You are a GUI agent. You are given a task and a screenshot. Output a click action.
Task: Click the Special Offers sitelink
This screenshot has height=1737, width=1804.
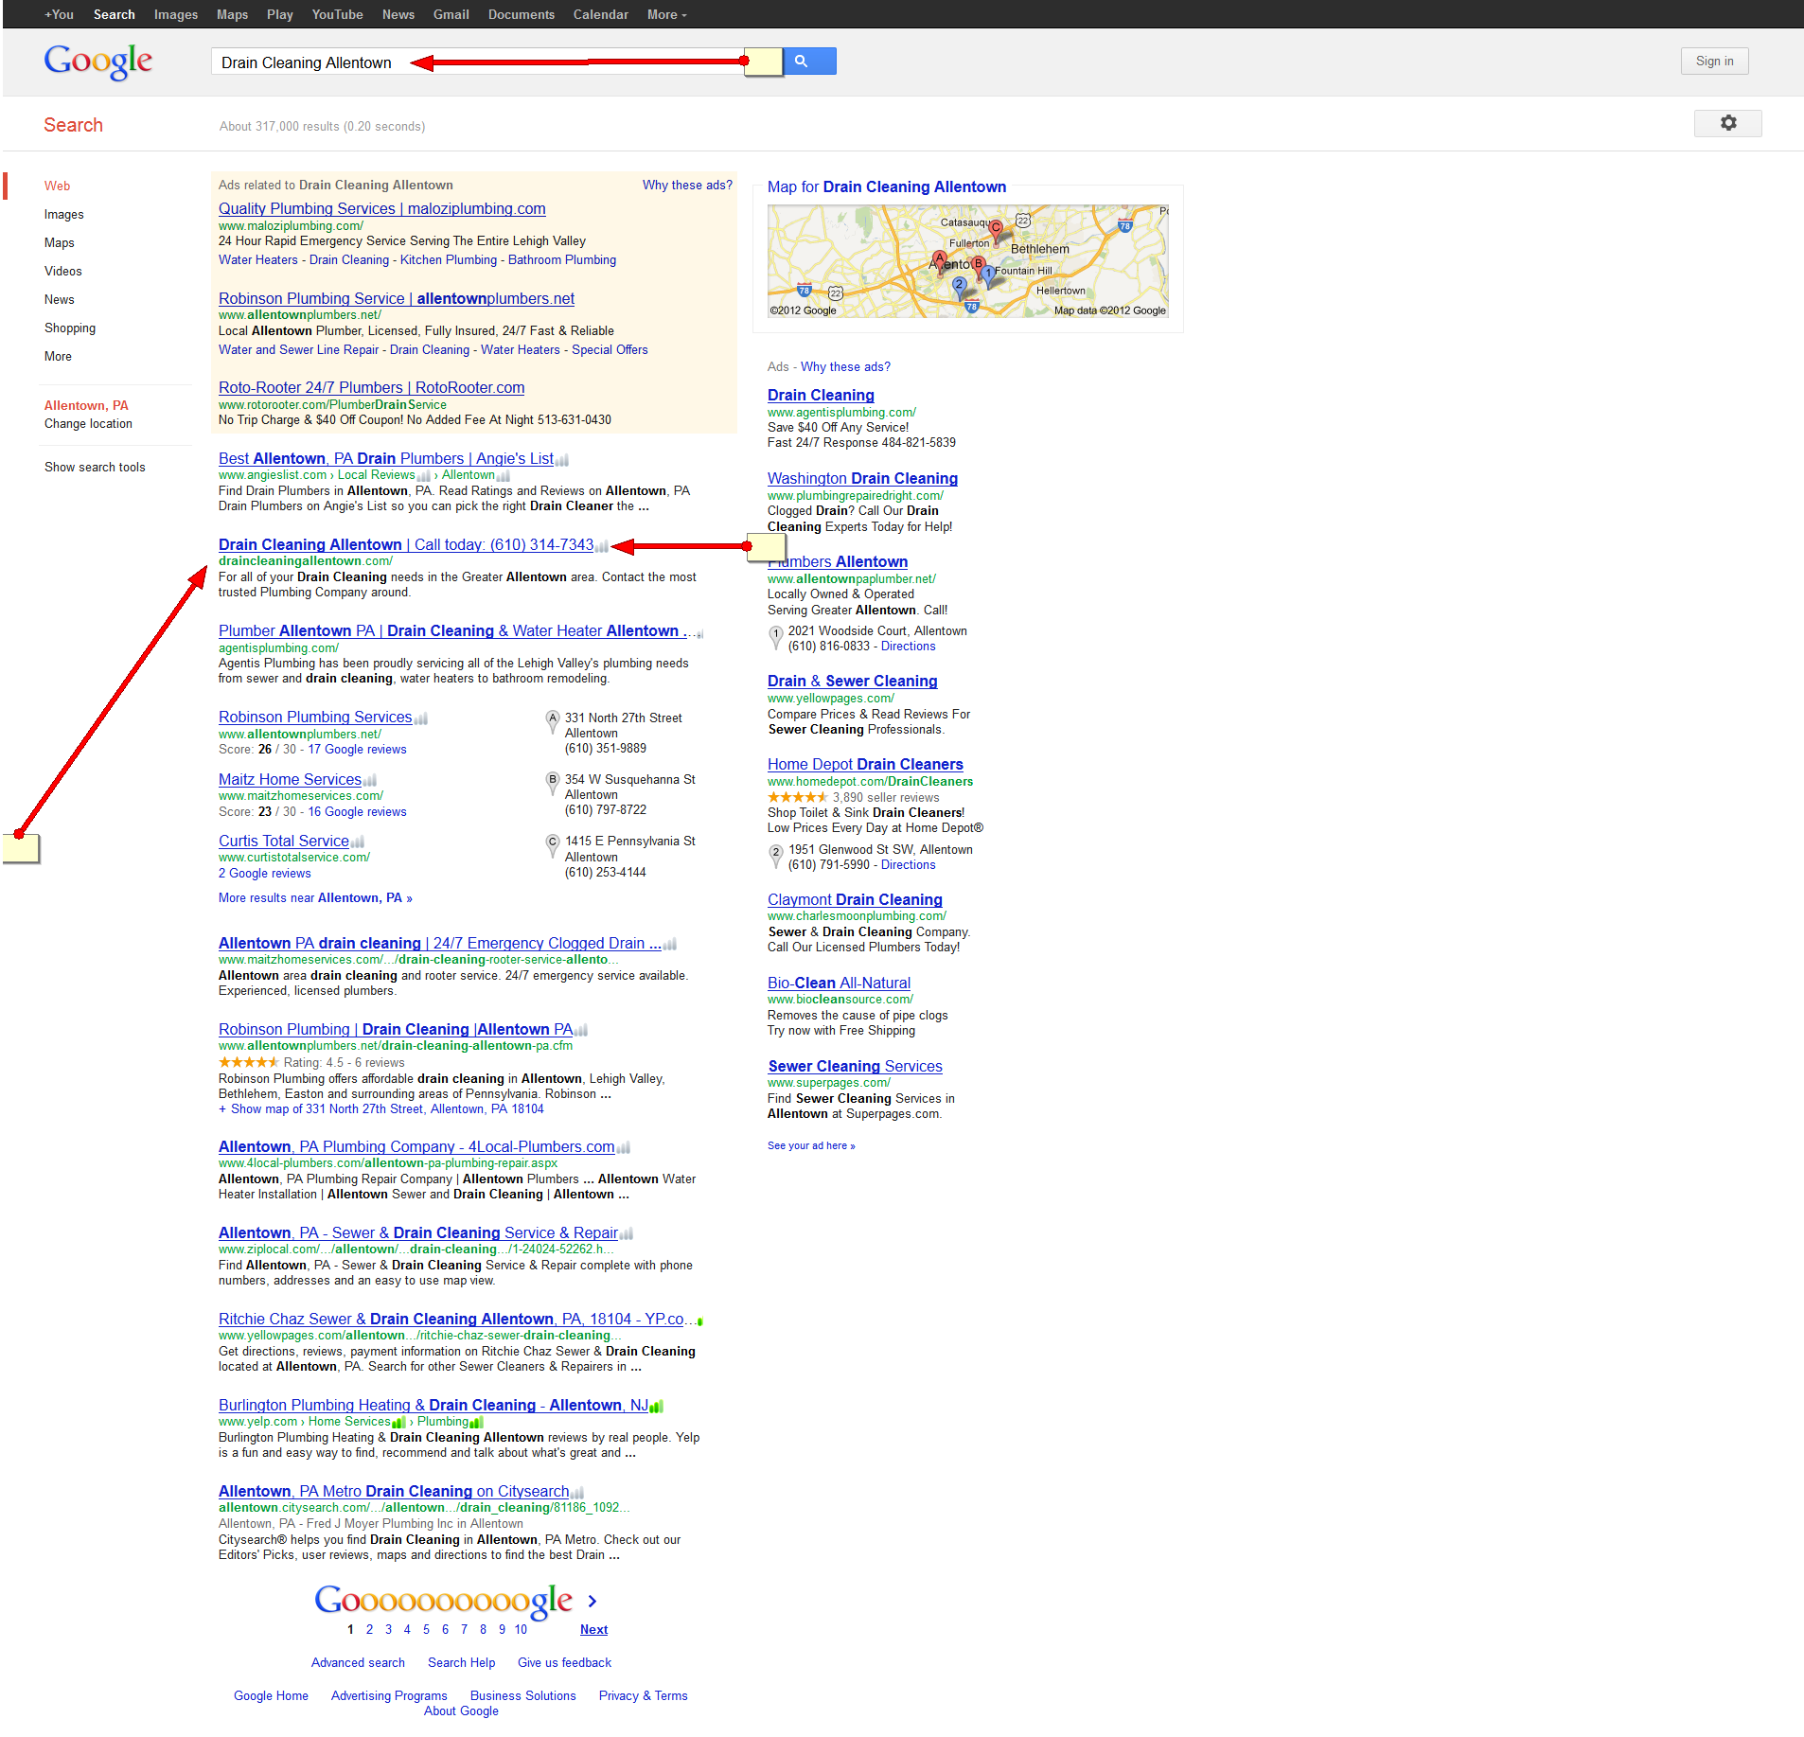point(610,350)
